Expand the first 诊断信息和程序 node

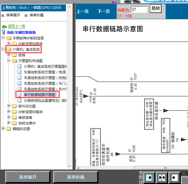[x=9, y=43]
